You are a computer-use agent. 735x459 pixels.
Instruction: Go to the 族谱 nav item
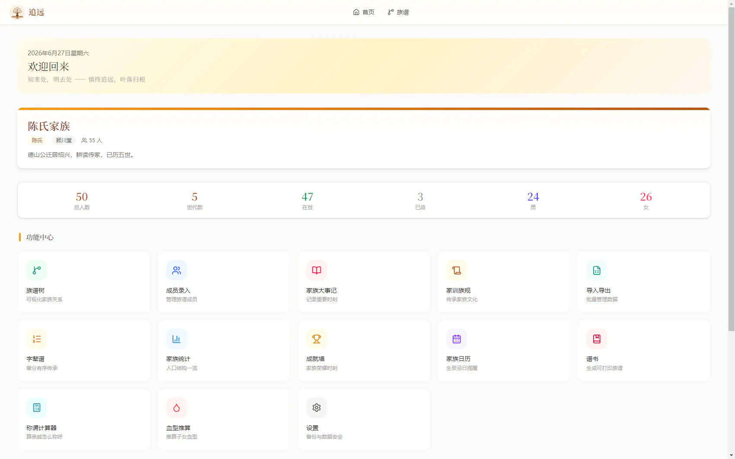398,12
